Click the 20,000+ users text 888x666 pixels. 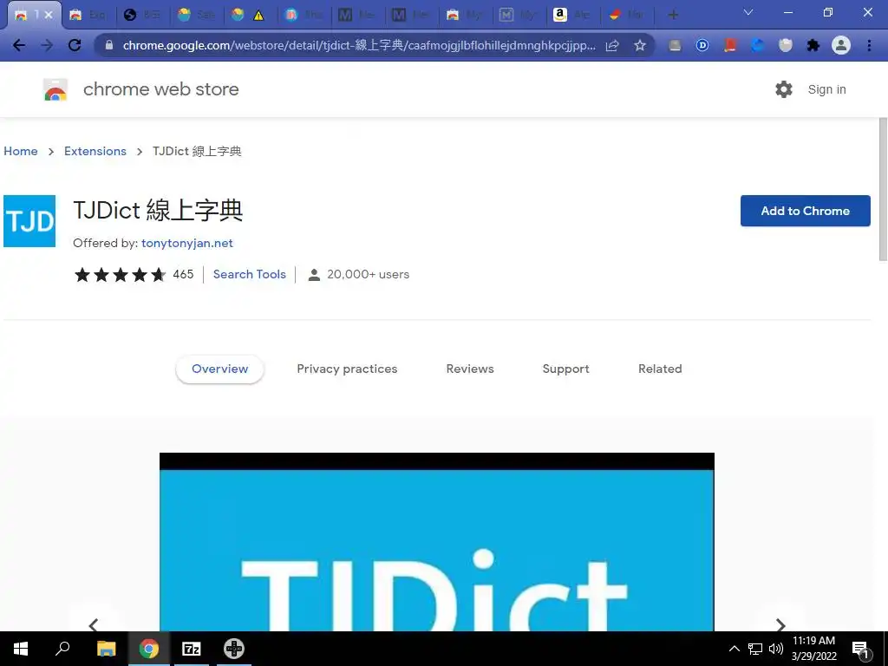tap(368, 274)
